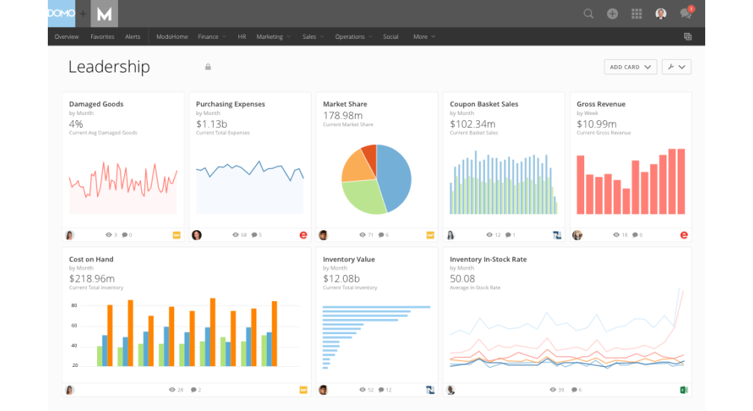The width and height of the screenshot is (753, 411).
Task: Click the blue source icon on Inventory Value
Action: pyautogui.click(x=430, y=390)
